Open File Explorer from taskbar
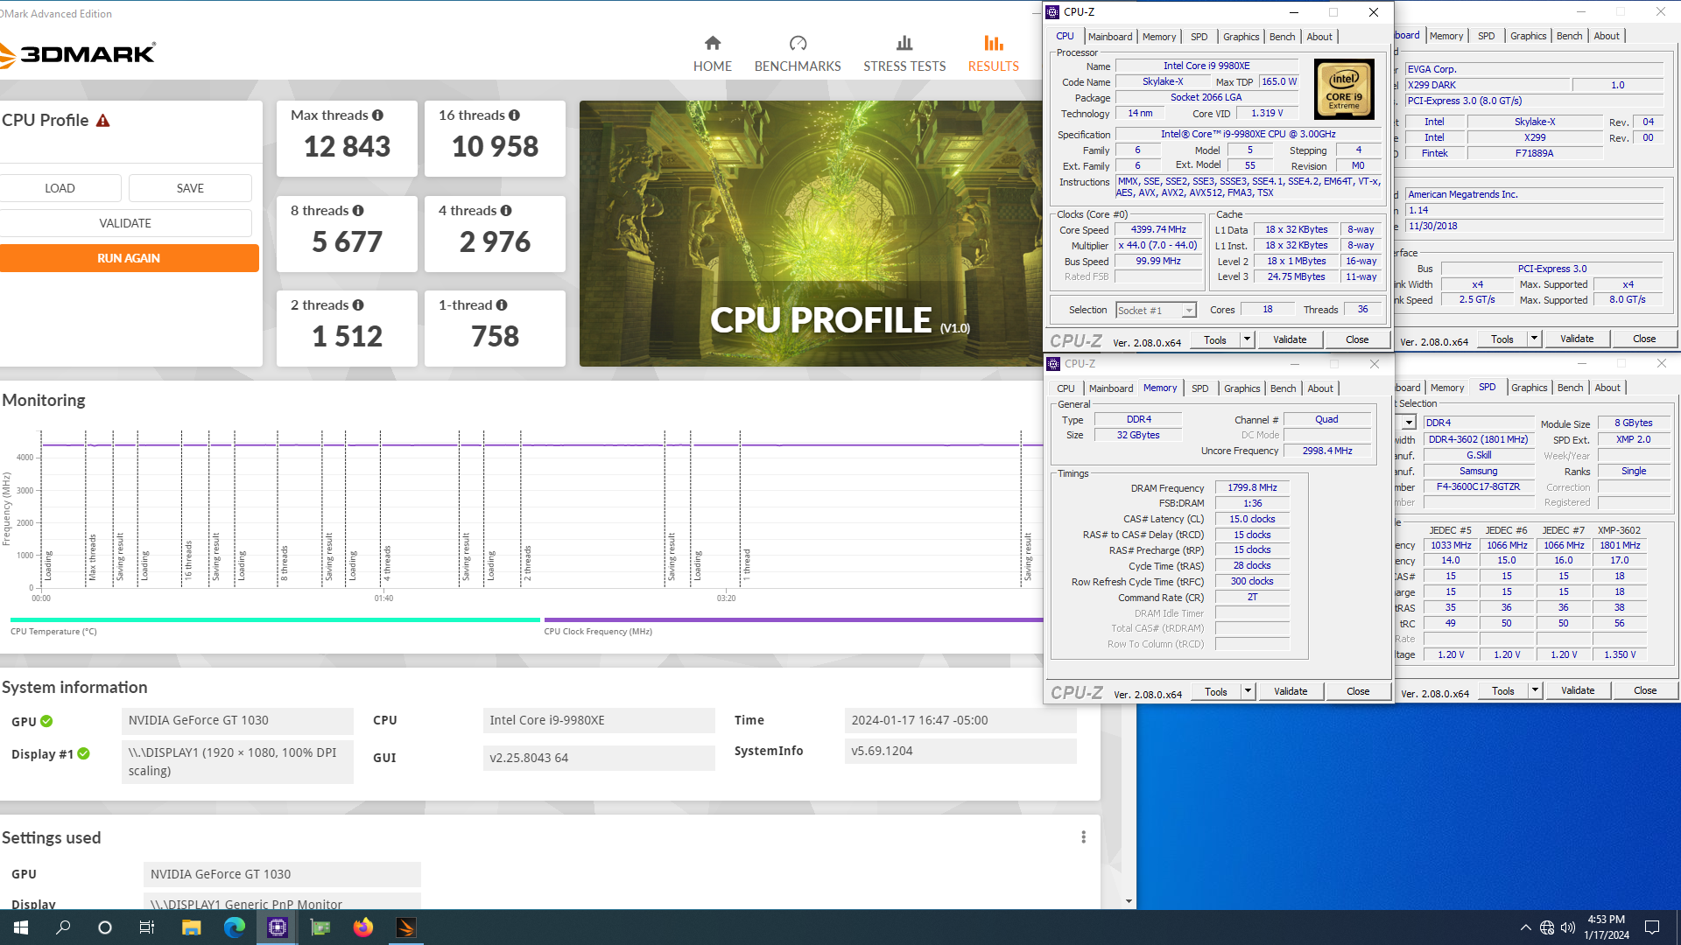Viewport: 1681px width, 945px height. click(x=191, y=927)
